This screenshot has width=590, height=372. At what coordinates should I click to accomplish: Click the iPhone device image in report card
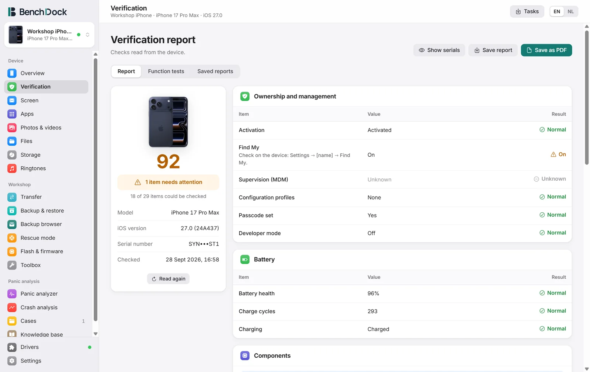click(168, 122)
